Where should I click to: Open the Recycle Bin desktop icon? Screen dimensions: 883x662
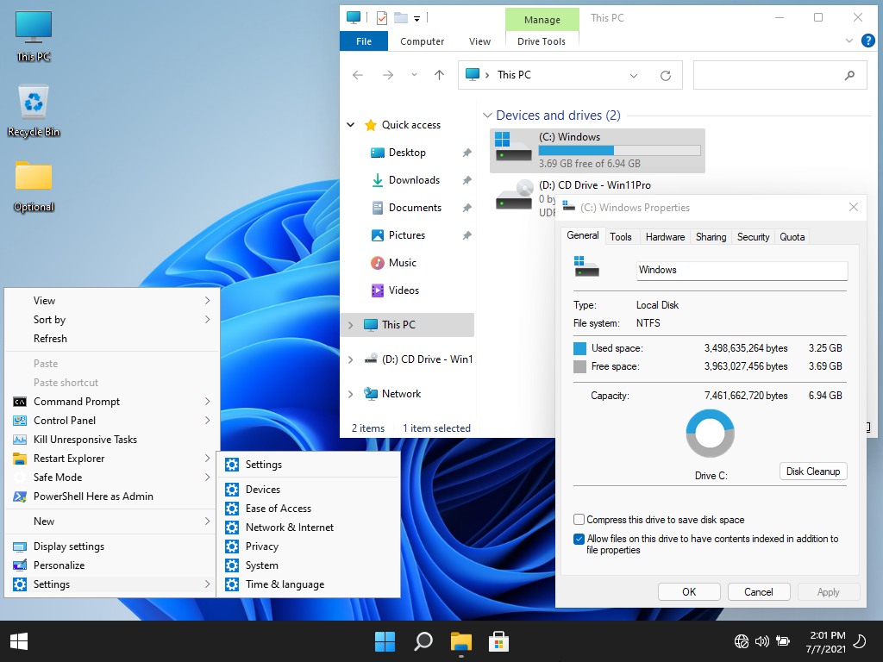coord(34,111)
